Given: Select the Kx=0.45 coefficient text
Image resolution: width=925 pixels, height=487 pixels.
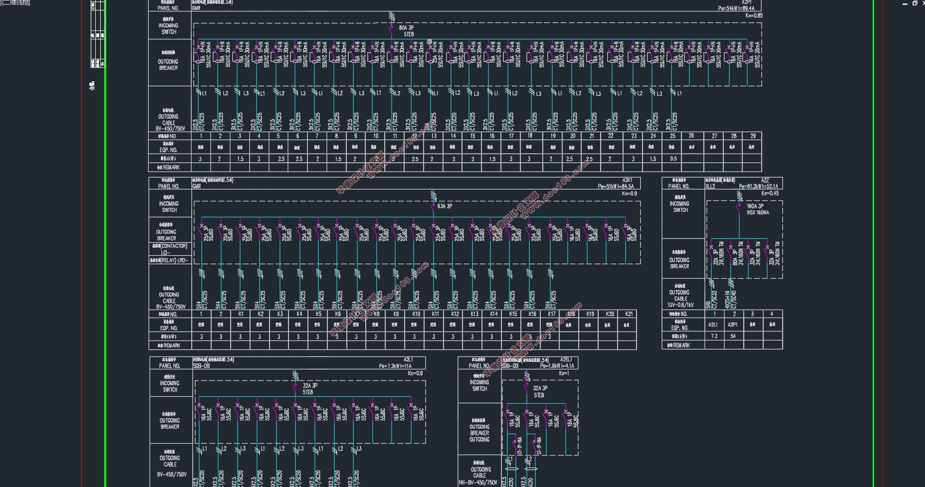Looking at the screenshot, I should coord(770,193).
